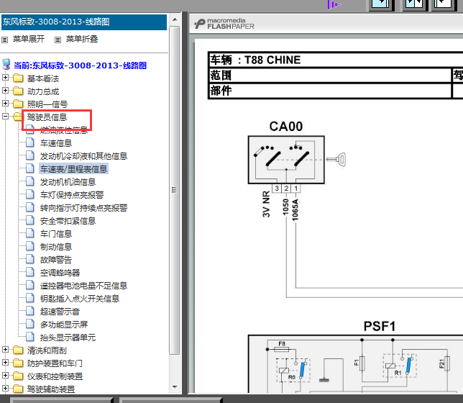
Task: Select the 照明—信号 folder label
Action: [x=47, y=104]
